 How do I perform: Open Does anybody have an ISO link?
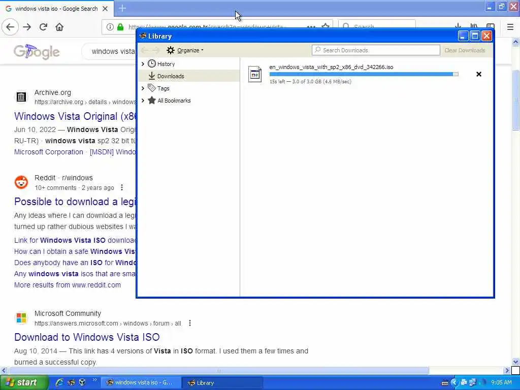(75, 263)
